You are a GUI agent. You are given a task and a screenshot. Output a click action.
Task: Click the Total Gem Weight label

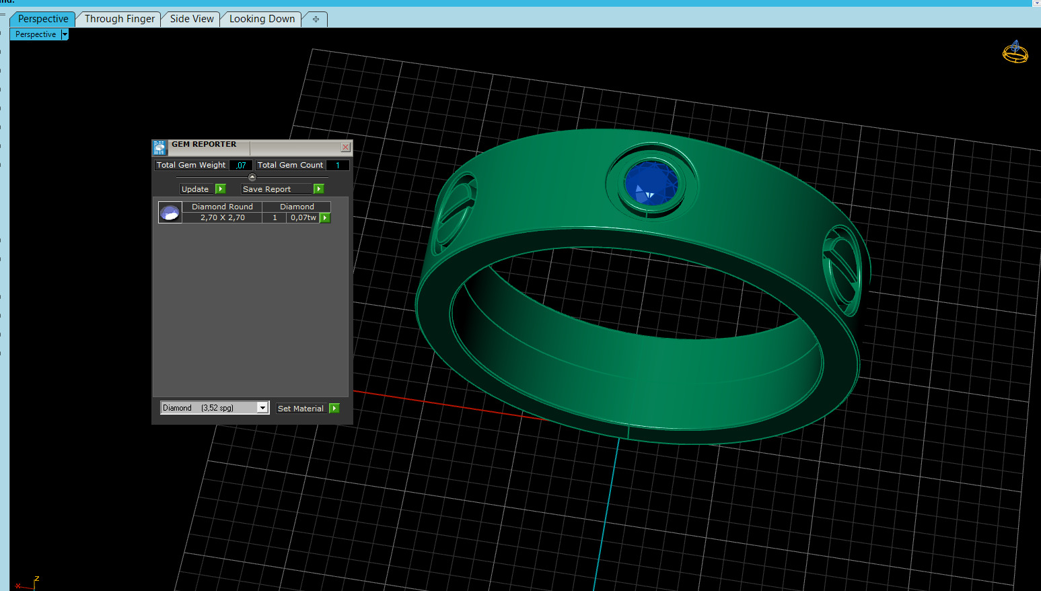(x=191, y=165)
